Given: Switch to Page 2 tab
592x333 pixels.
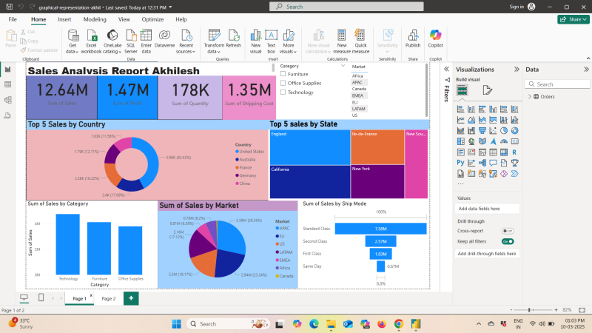Looking at the screenshot, I should [108, 298].
